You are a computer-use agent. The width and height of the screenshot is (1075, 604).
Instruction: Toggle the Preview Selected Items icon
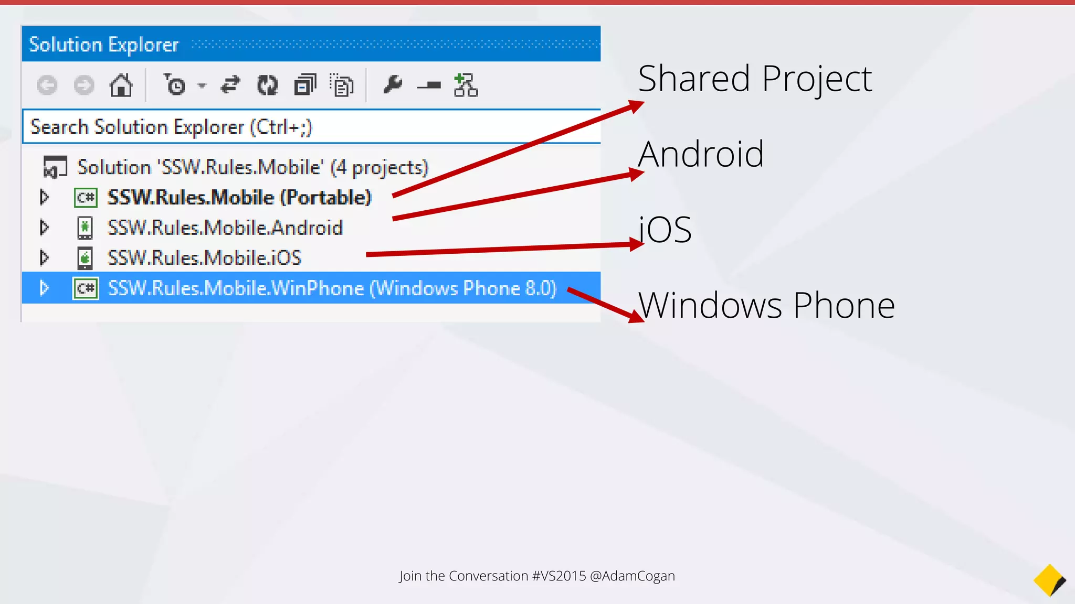pyautogui.click(x=429, y=85)
